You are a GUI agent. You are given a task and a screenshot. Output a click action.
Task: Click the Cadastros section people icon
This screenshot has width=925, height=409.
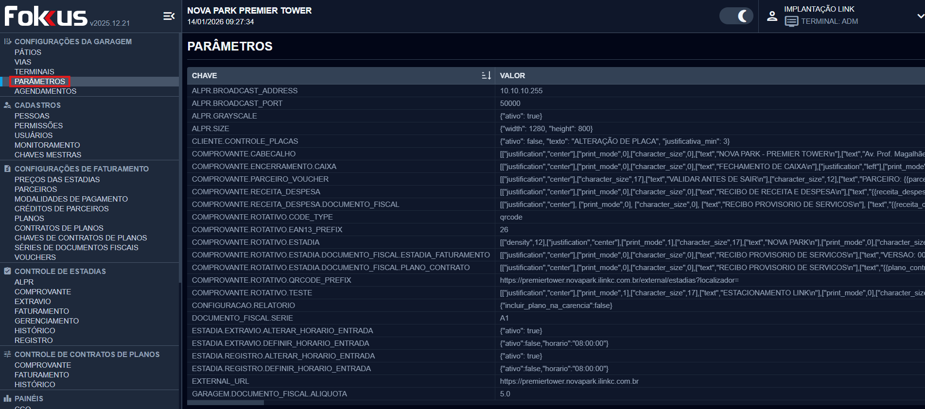click(x=7, y=105)
